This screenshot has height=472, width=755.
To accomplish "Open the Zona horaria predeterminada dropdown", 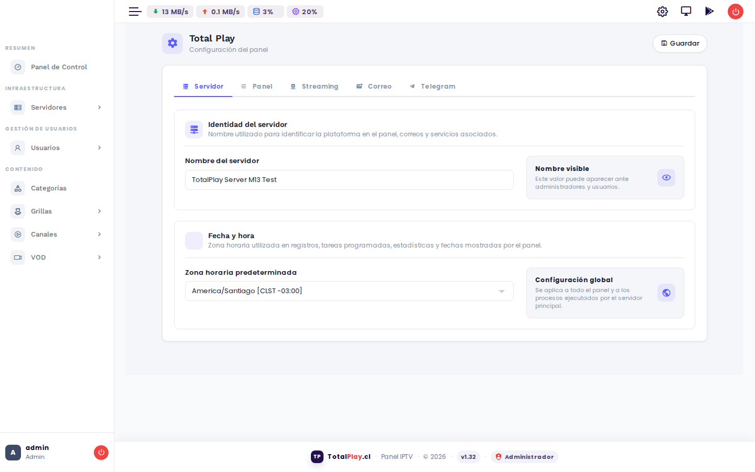I will tap(349, 291).
